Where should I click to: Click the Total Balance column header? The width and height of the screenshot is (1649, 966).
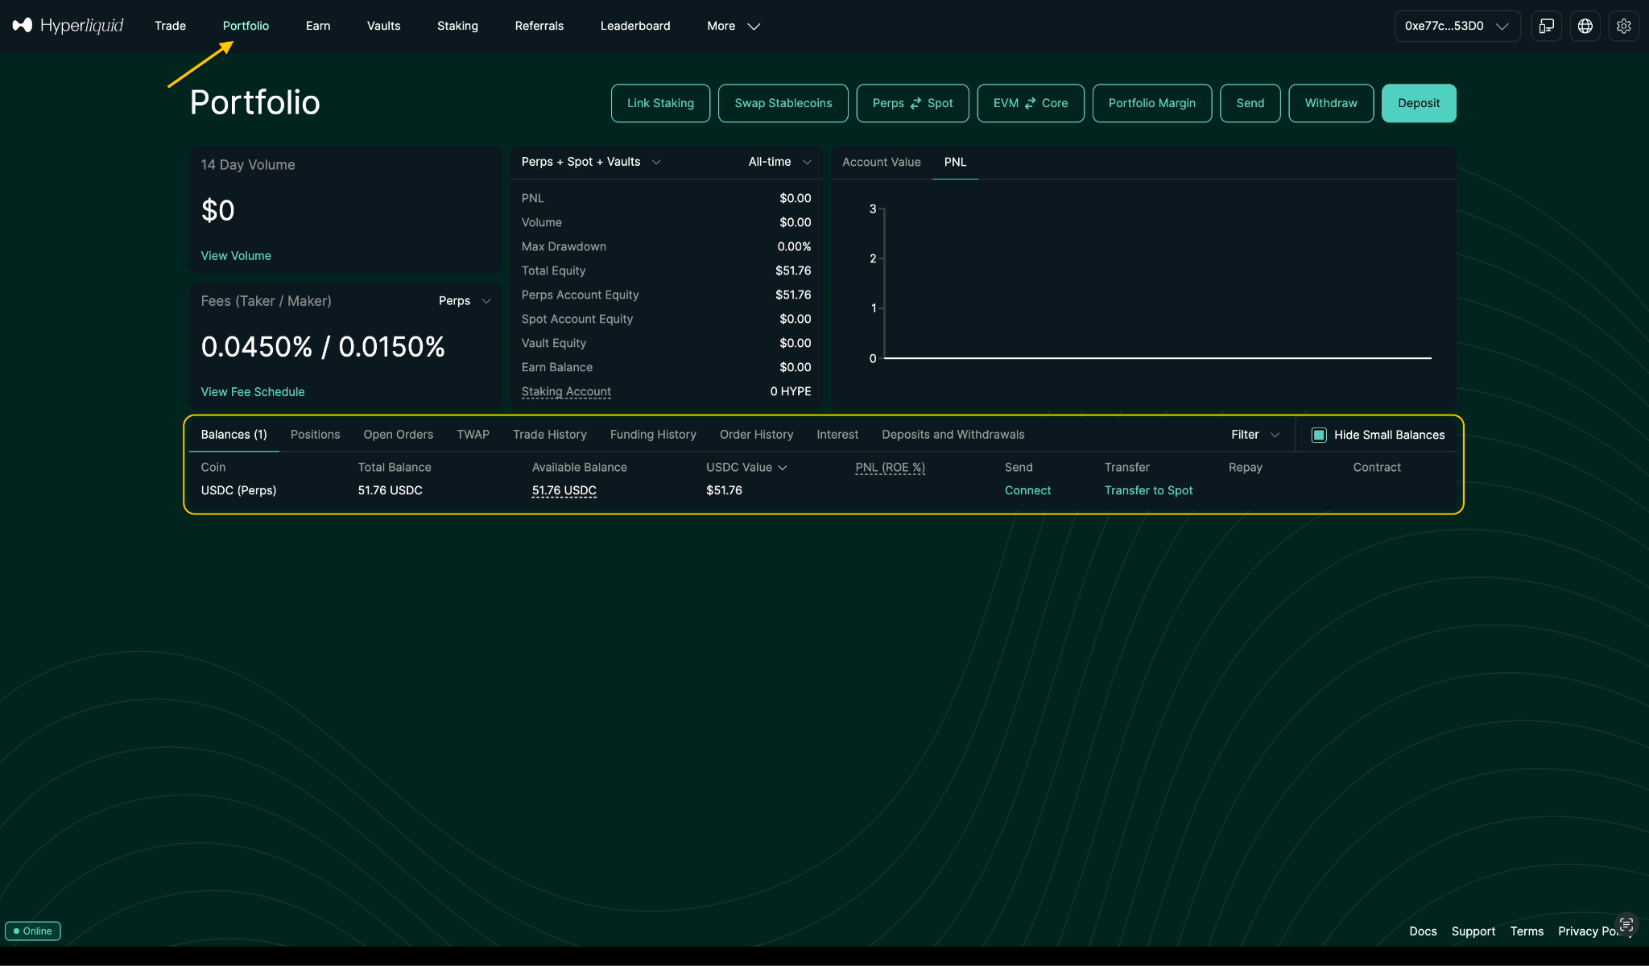394,467
